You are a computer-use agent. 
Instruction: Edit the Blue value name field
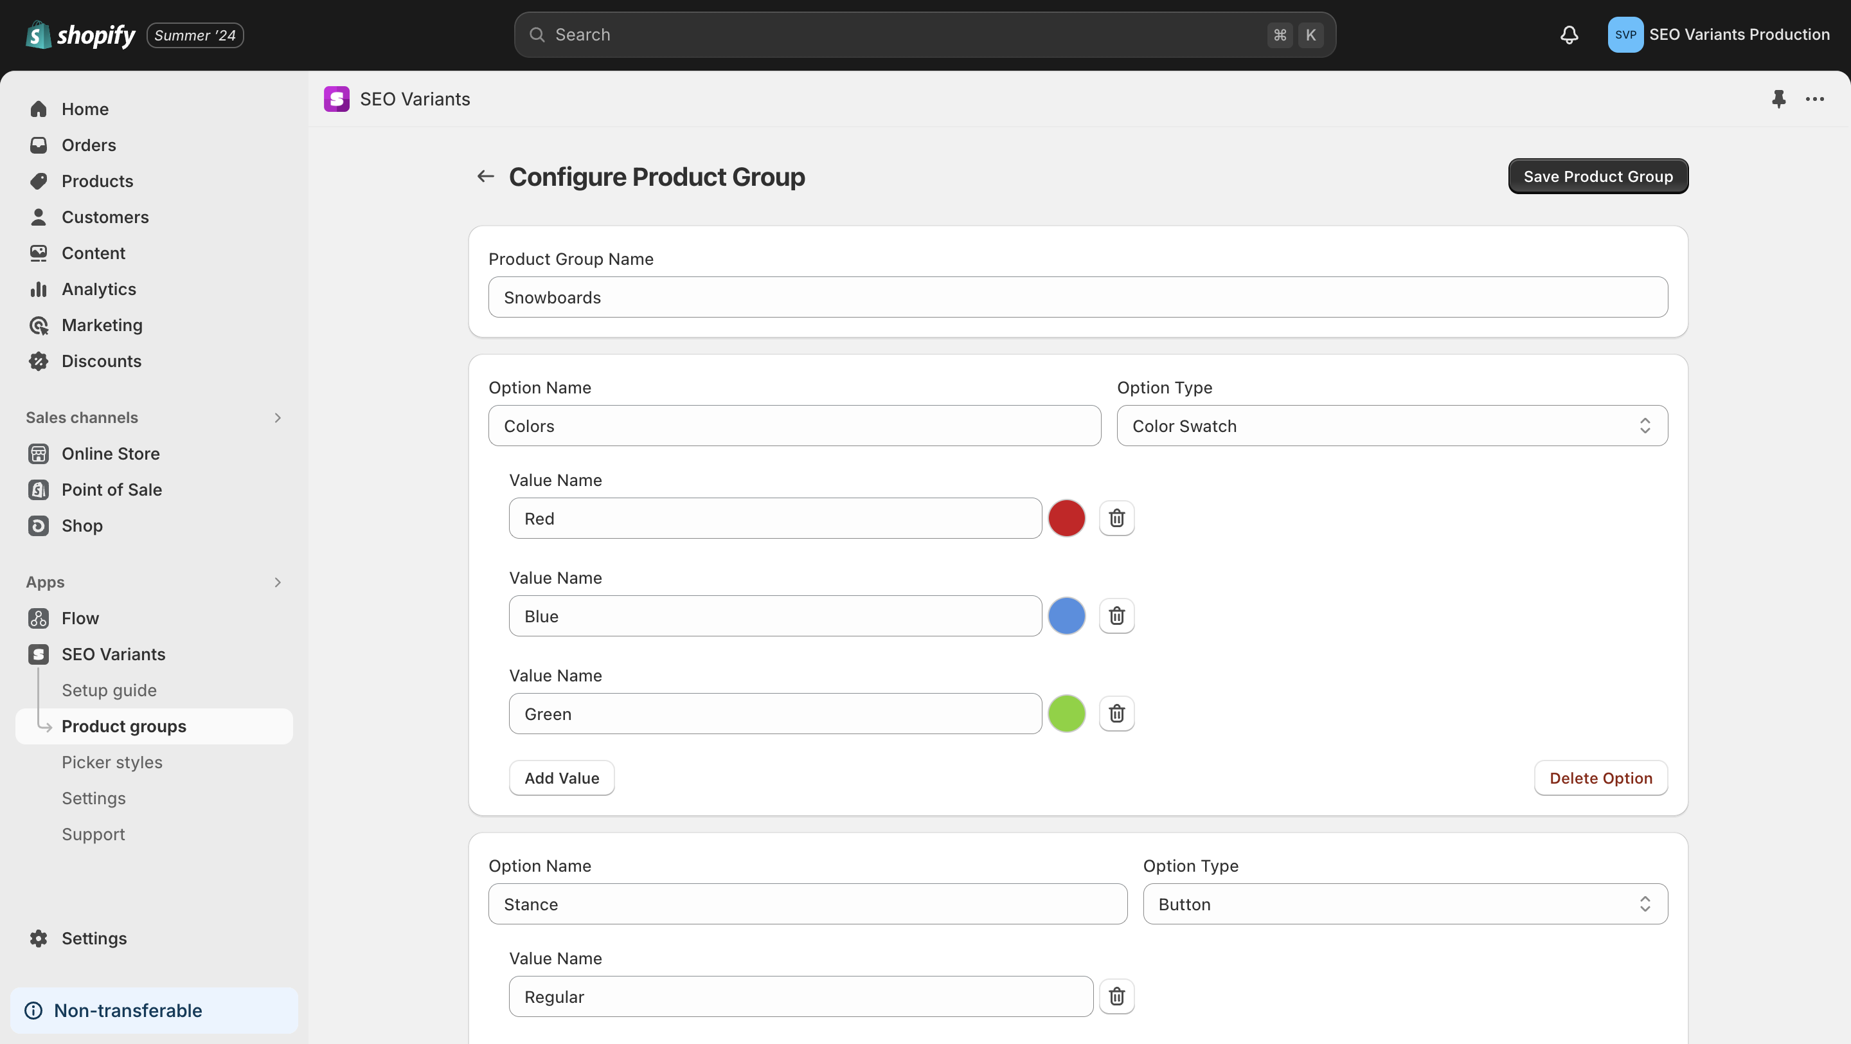pos(775,616)
